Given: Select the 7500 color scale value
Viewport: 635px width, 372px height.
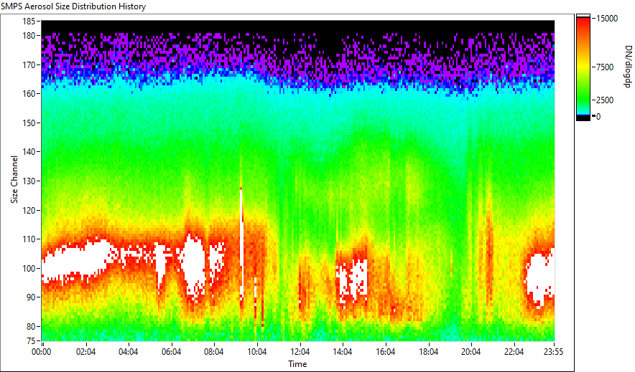Looking at the screenshot, I should (x=605, y=67).
